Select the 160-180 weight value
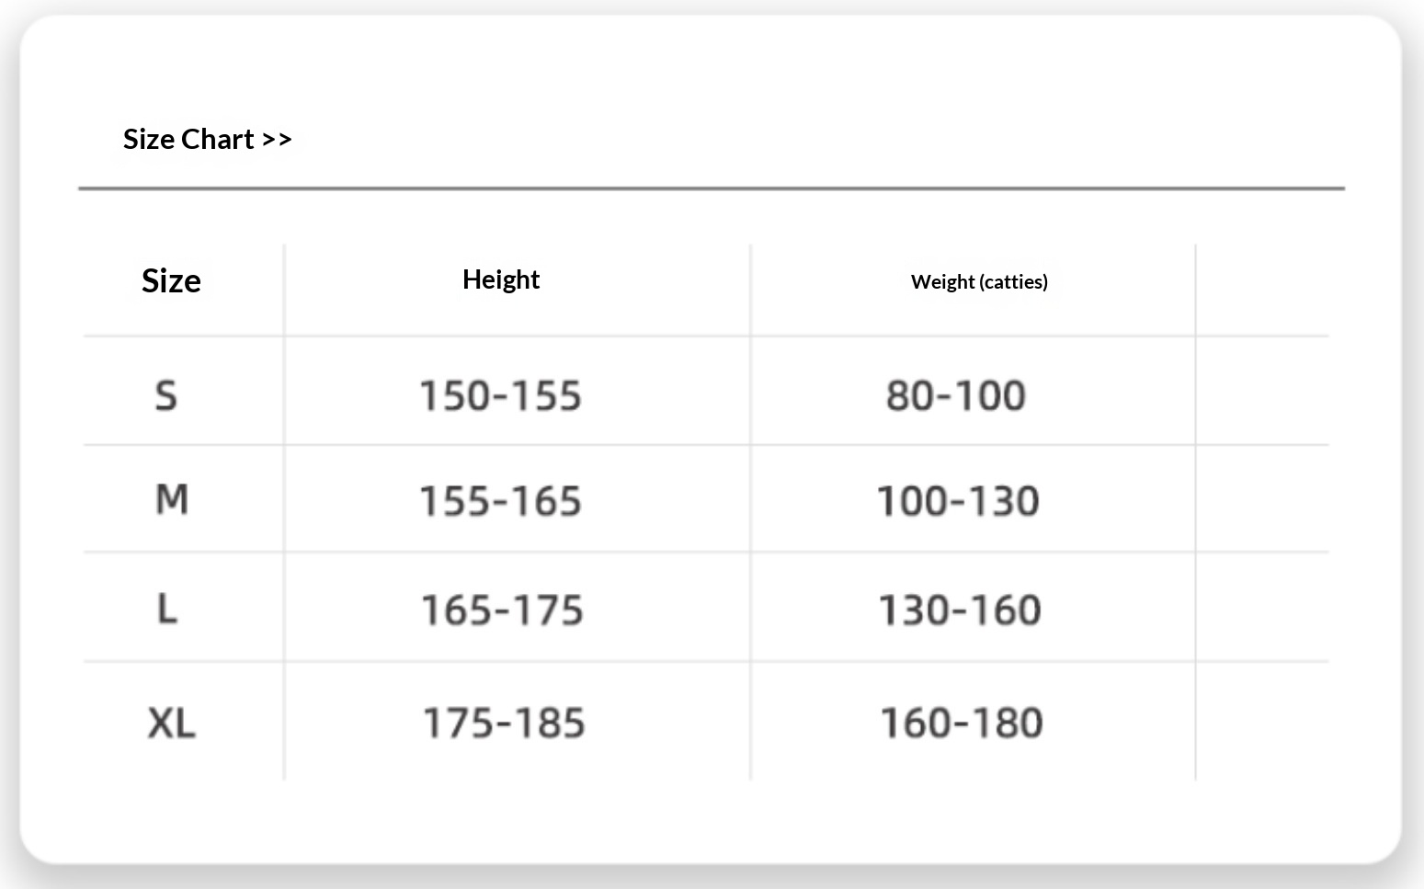This screenshot has width=1424, height=889. click(962, 724)
